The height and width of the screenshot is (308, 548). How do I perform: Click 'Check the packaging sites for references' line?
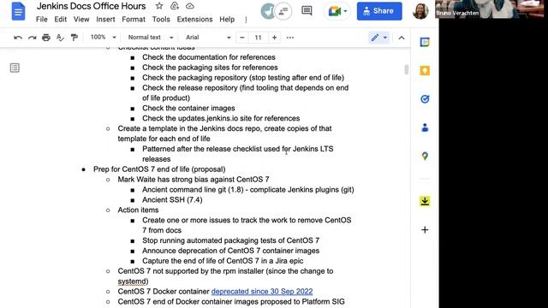coord(210,67)
